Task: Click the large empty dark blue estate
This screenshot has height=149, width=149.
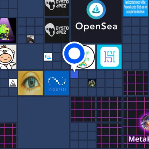Action: pos(43,123)
